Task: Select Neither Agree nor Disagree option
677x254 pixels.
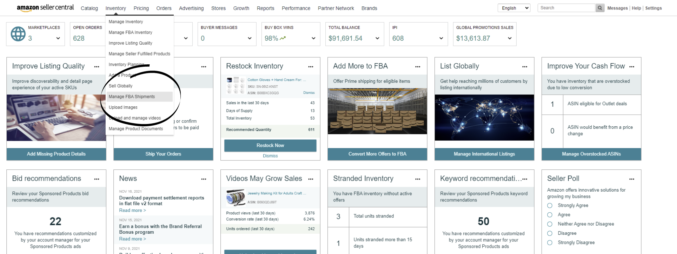Action: 550,224
